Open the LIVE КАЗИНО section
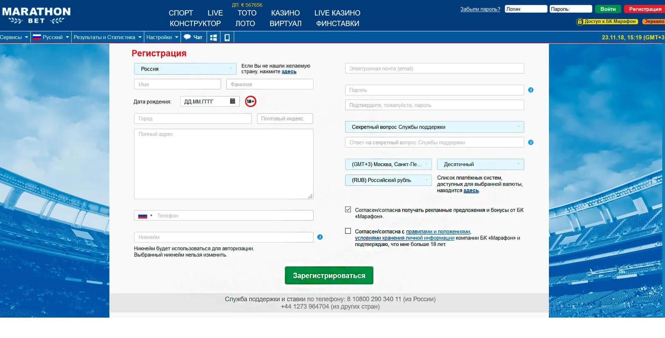 (337, 13)
